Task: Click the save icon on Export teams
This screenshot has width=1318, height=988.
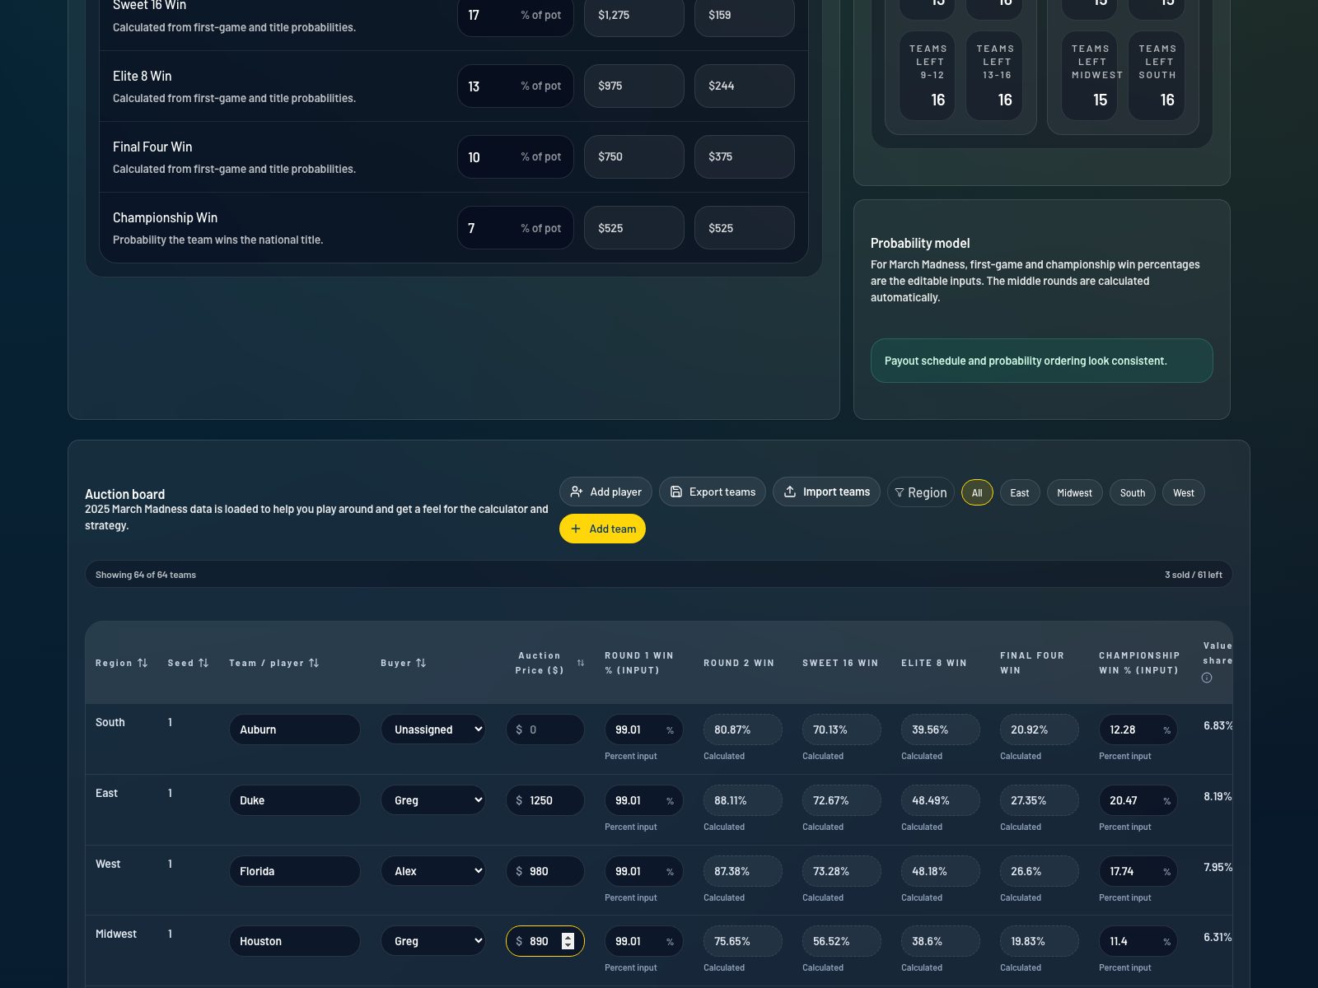Action: click(x=677, y=492)
